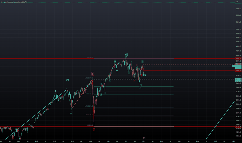Select the boxed D wave label
Image resolution: width=242 pixels, height=143 pixels.
143,62
